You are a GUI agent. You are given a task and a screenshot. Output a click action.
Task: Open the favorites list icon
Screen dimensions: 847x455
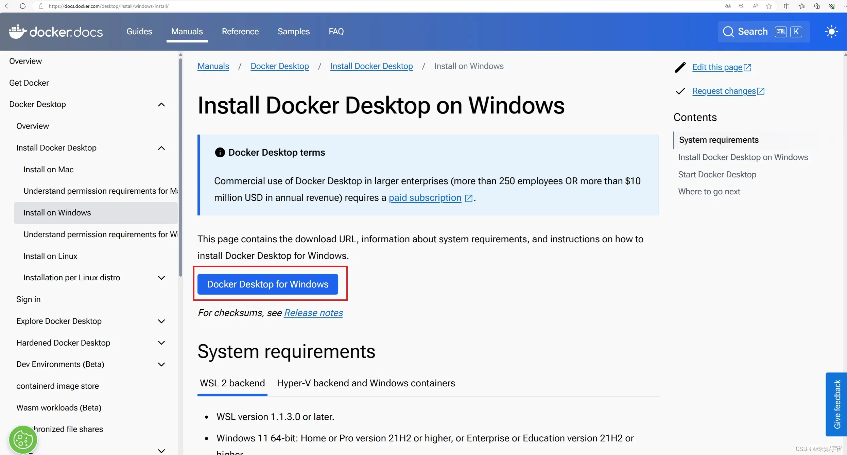(x=802, y=6)
